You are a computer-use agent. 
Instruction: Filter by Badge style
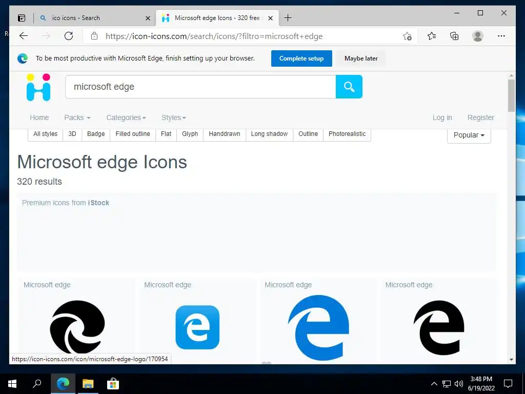(96, 134)
